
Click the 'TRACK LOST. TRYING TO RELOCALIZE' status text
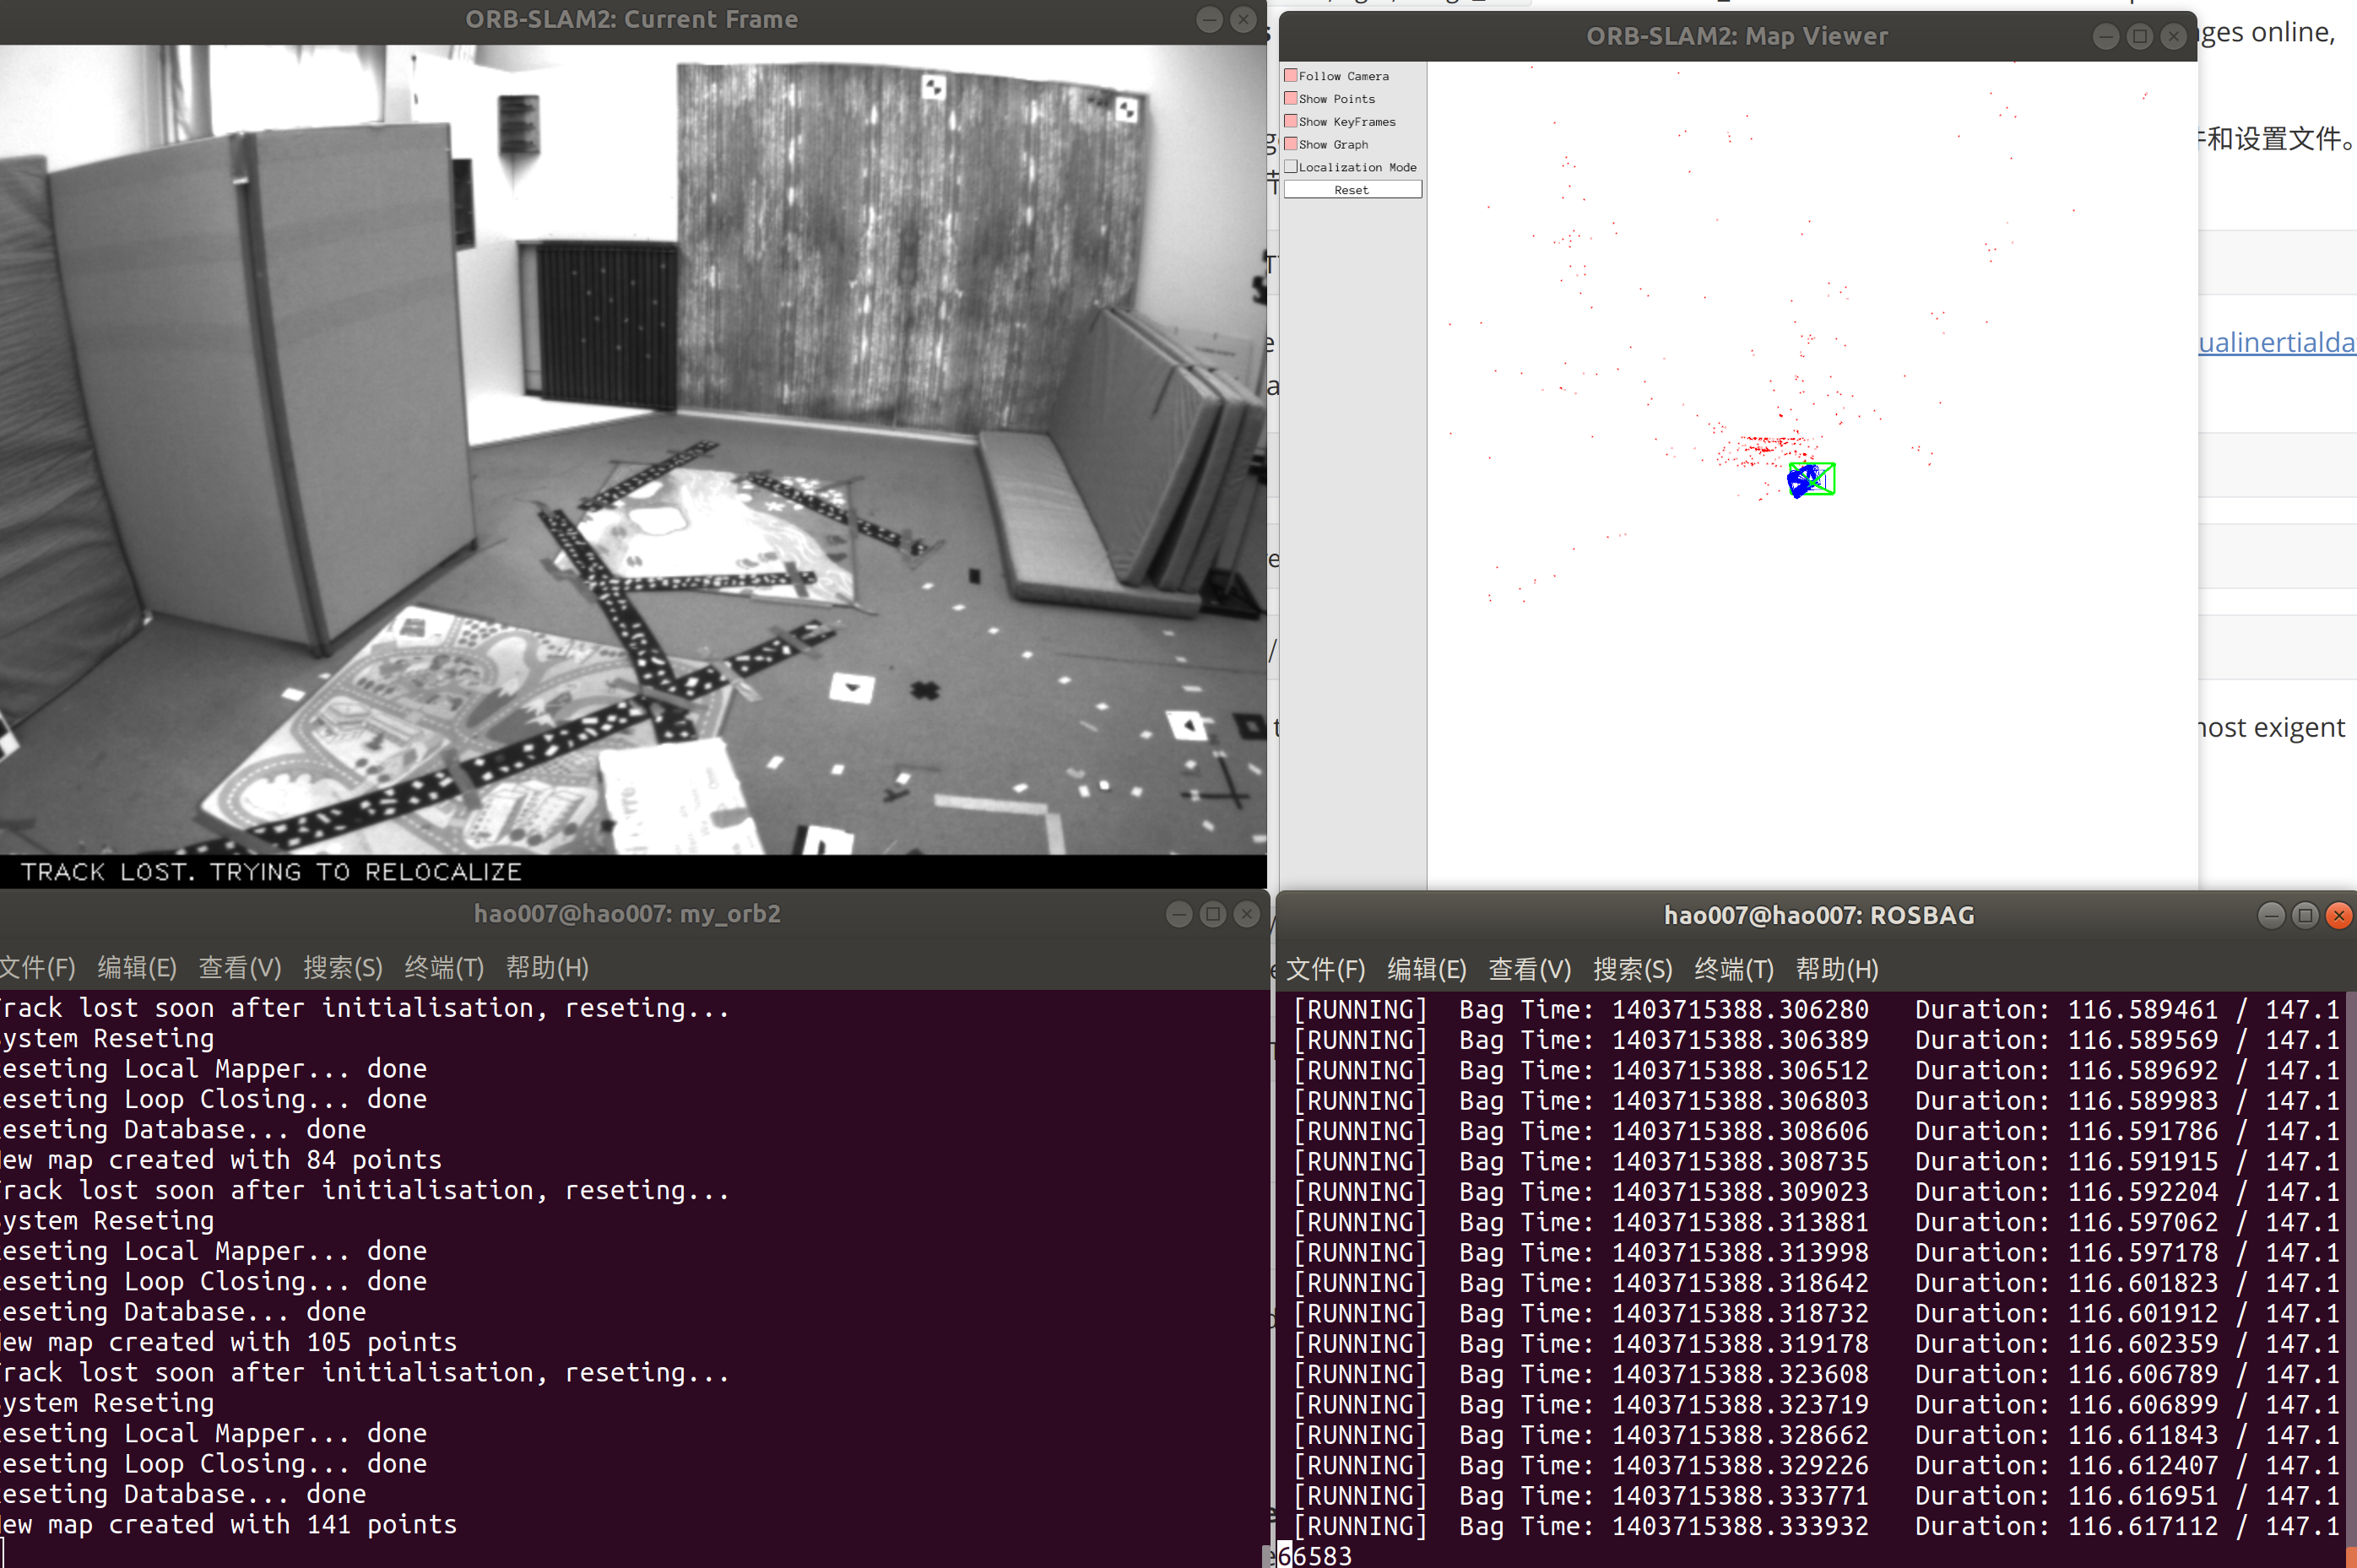[x=271, y=872]
